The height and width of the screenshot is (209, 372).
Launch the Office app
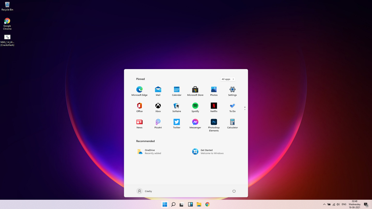pos(139,107)
